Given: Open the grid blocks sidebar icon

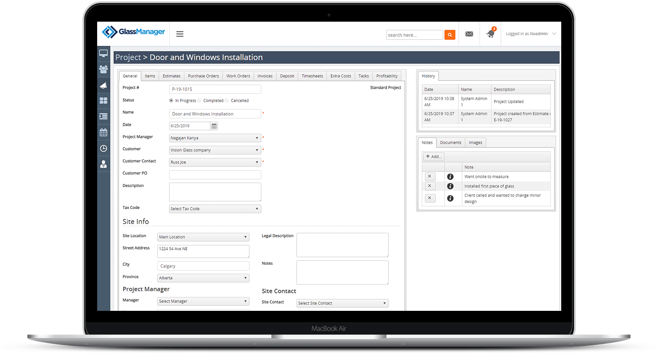Looking at the screenshot, I should coord(103,101).
